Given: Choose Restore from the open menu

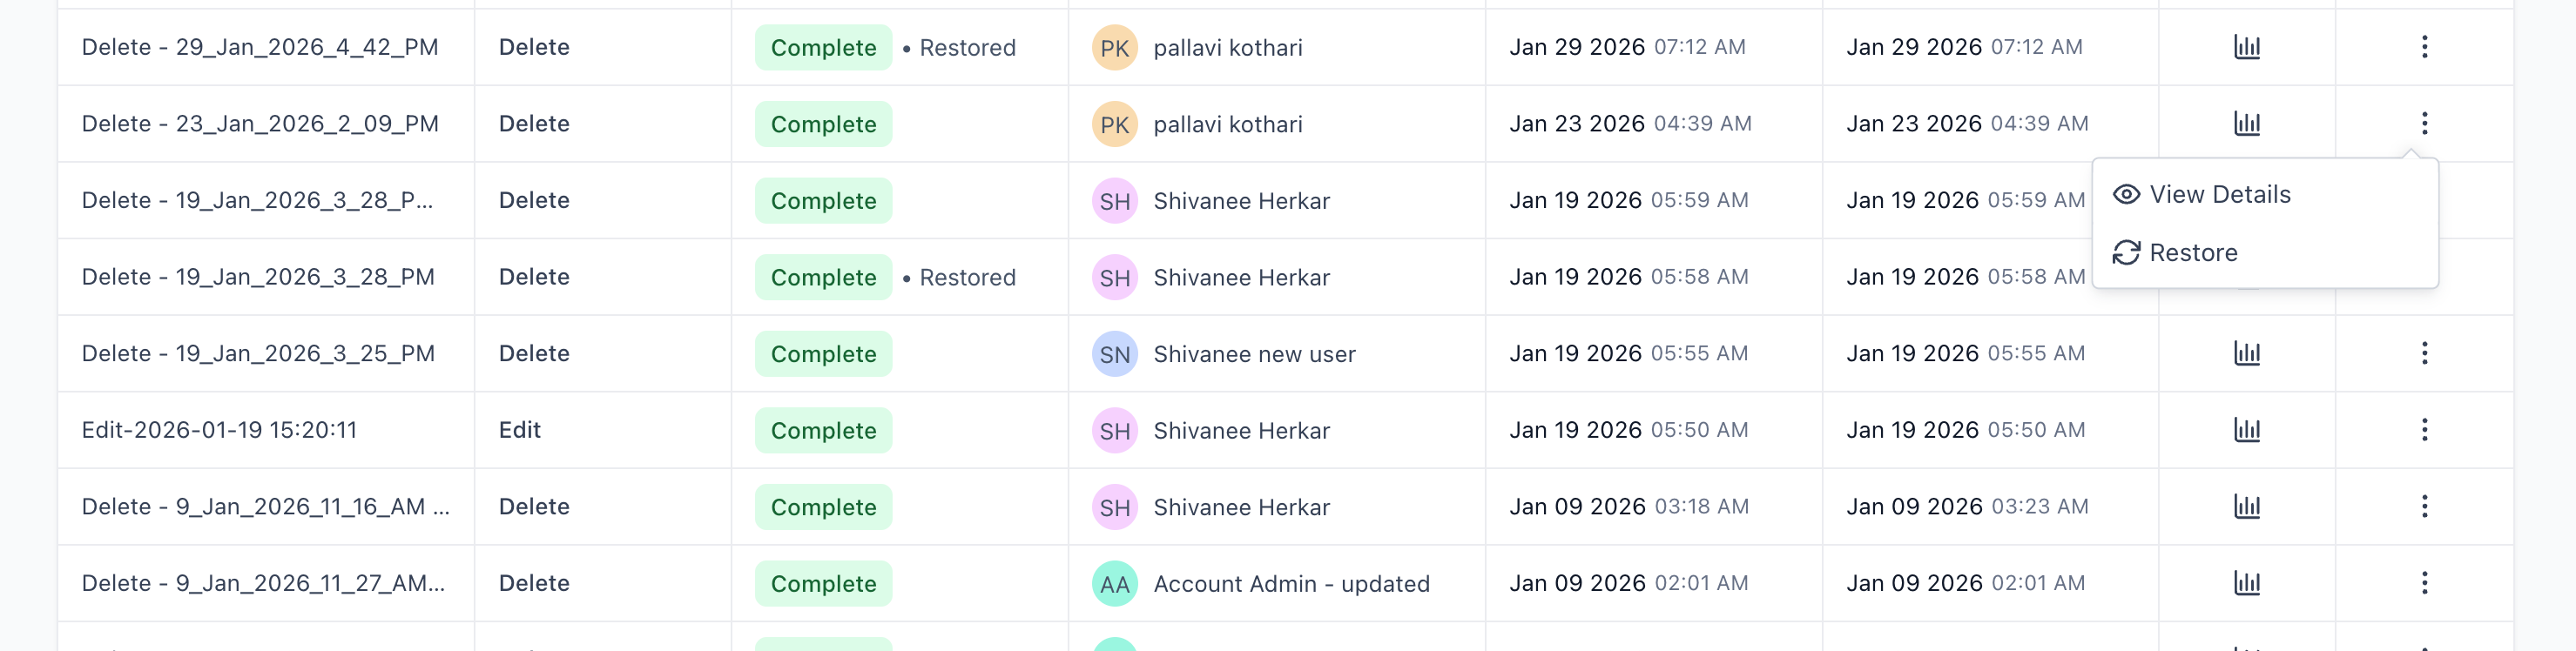Looking at the screenshot, I should pyautogui.click(x=2194, y=252).
